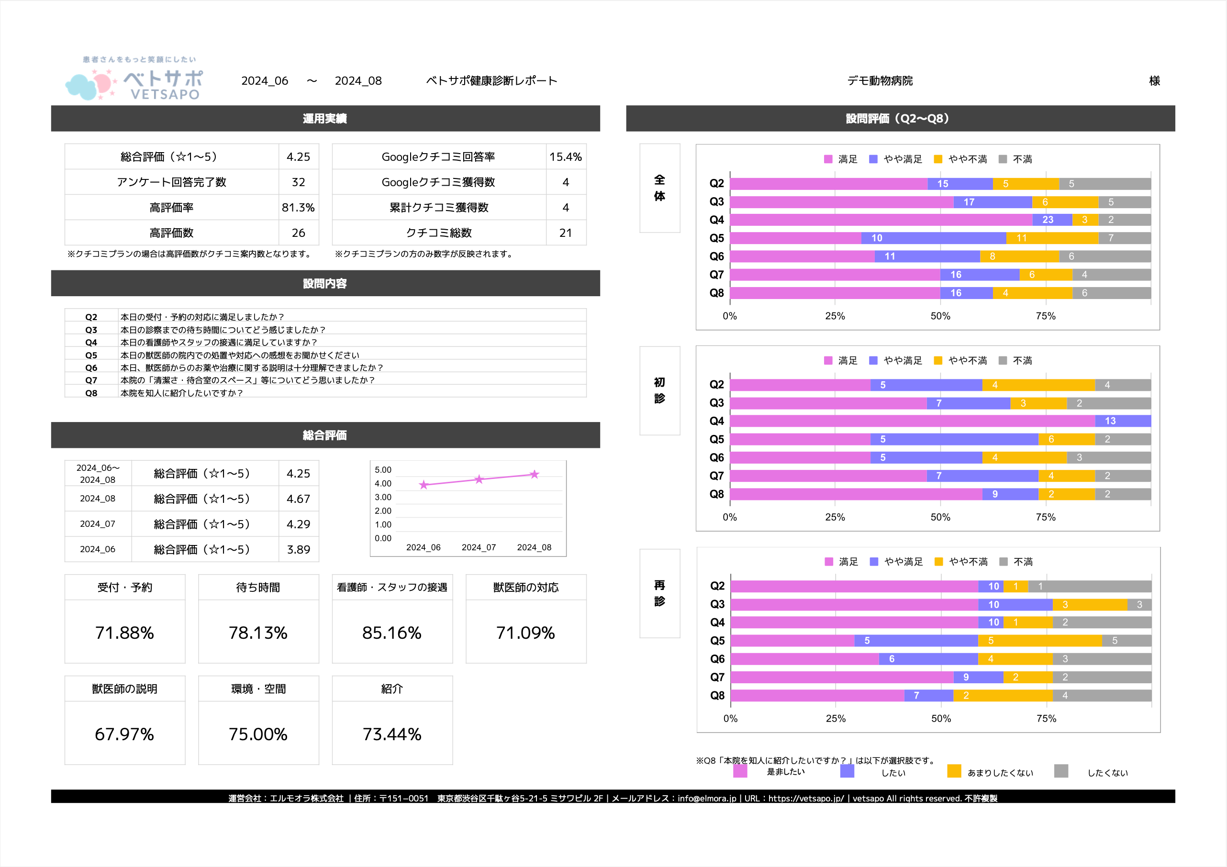Click 満足 legend marker in 全体 chart
The height and width of the screenshot is (867, 1227).
pyautogui.click(x=828, y=159)
